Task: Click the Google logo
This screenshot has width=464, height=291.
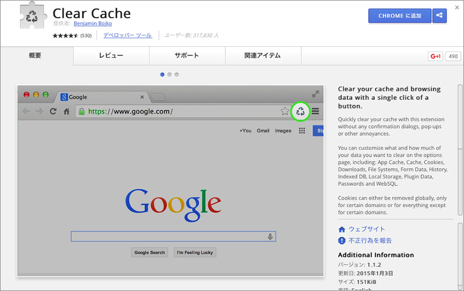Action: click(x=173, y=205)
